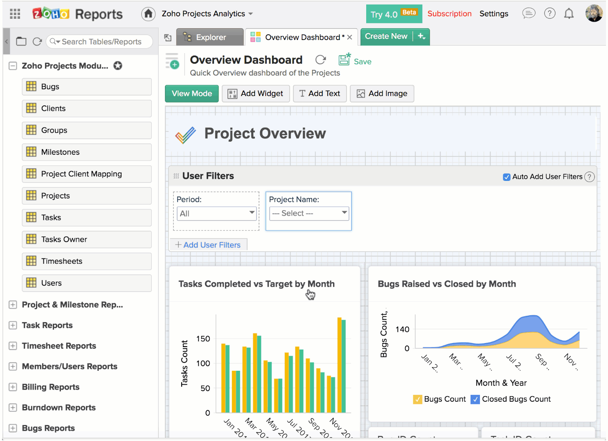The image size is (608, 441).
Task: Click the Home icon beside workspace name
Action: pos(148,14)
